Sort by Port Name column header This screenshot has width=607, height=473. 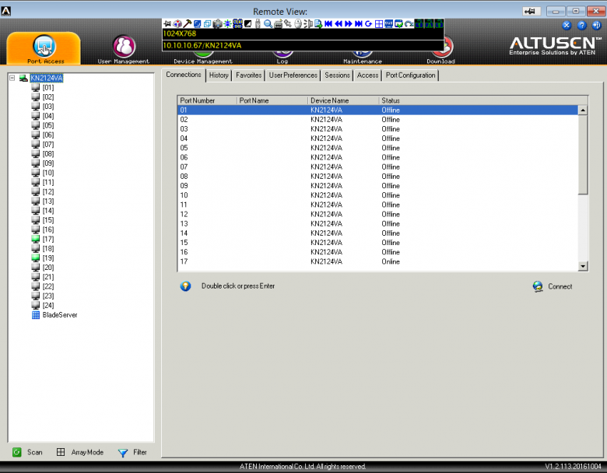[272, 100]
